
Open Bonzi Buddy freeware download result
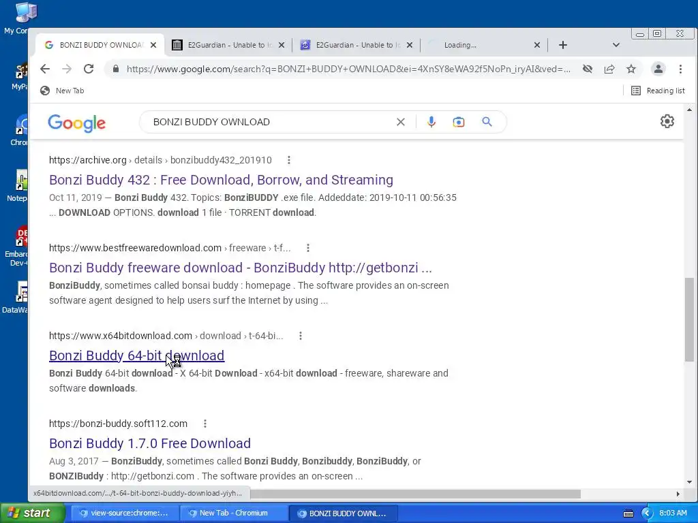coord(241,268)
